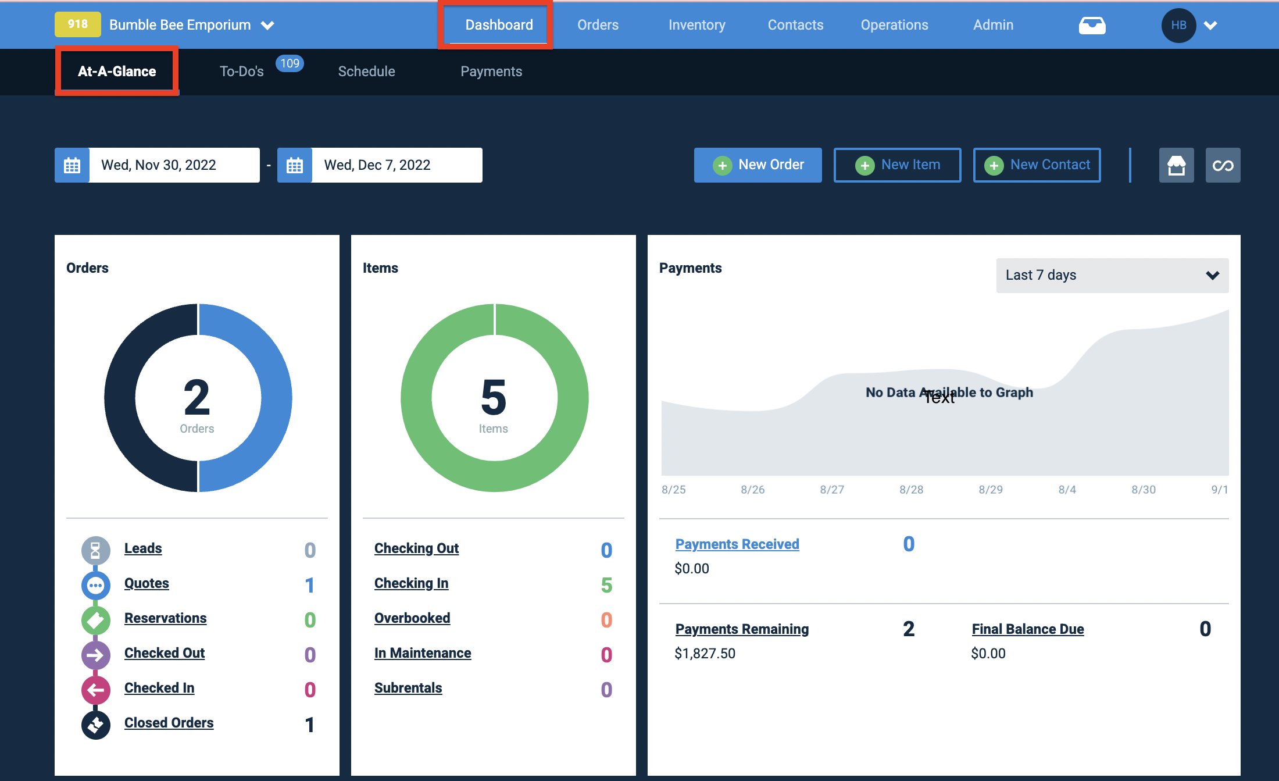
Task: Expand the Bumble Bee Emporium account chevron
Action: coord(267,25)
